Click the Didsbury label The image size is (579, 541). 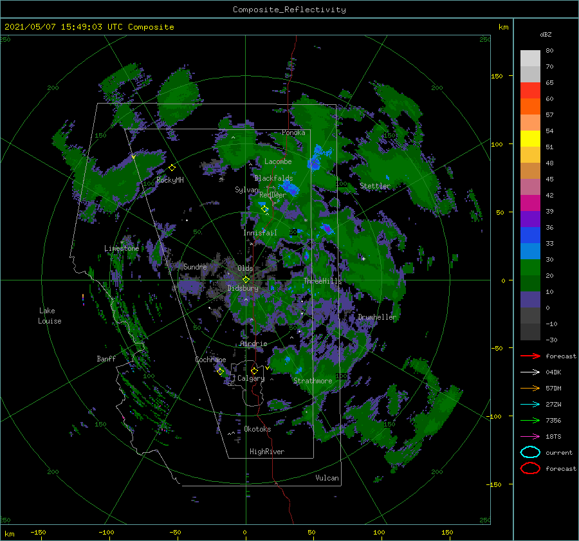pos(243,288)
